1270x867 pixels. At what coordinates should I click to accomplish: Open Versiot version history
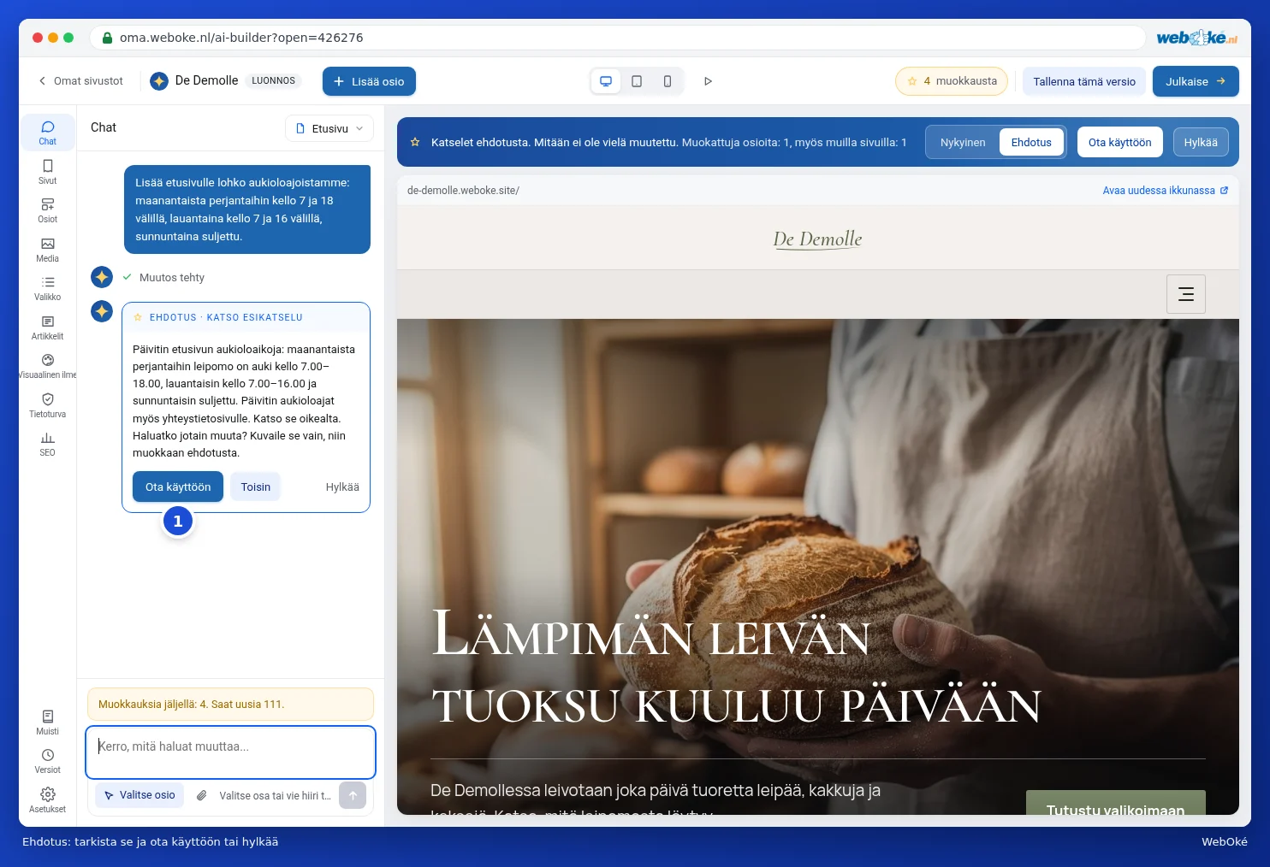(x=47, y=761)
